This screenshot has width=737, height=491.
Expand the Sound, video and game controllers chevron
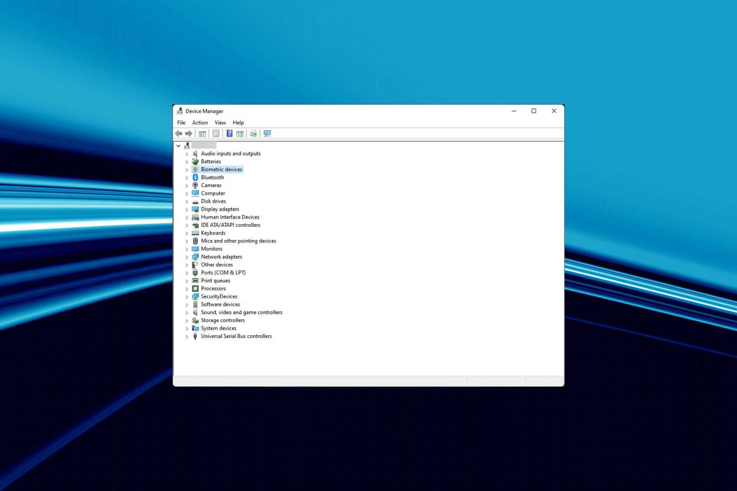(x=187, y=313)
